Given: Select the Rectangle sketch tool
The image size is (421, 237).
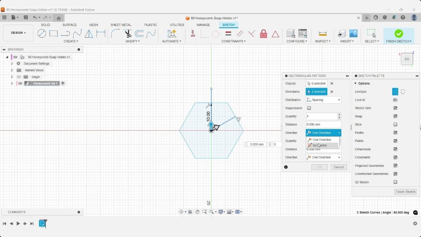Looking at the screenshot, I should pyautogui.click(x=54, y=33).
